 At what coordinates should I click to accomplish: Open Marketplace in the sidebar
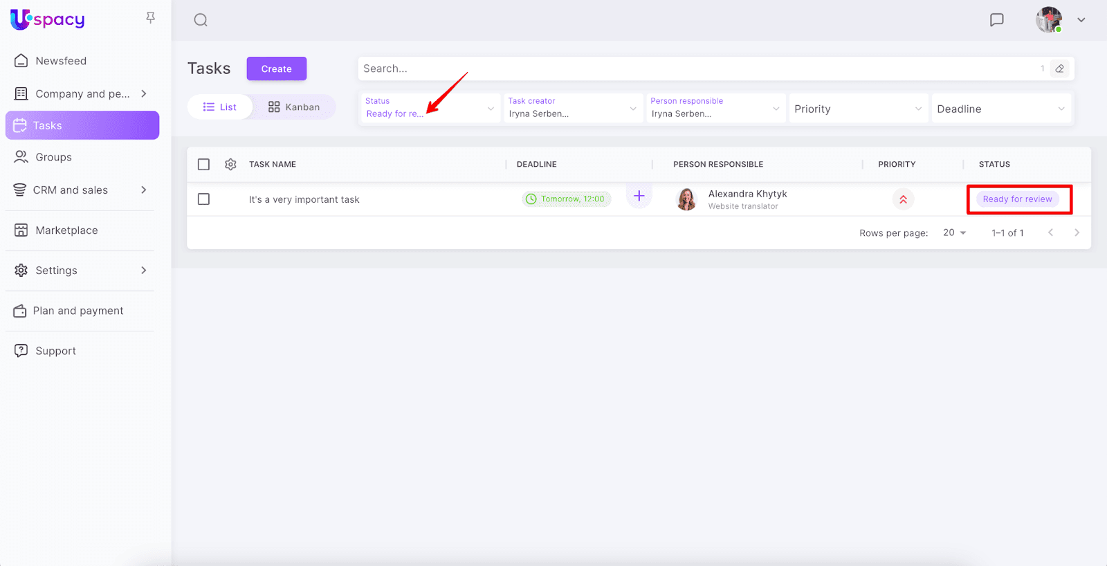(x=66, y=230)
